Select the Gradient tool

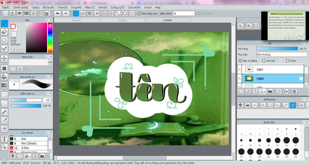(x=4, y=85)
